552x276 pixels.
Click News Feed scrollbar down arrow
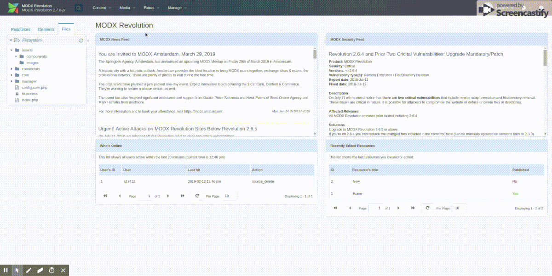[315, 134]
